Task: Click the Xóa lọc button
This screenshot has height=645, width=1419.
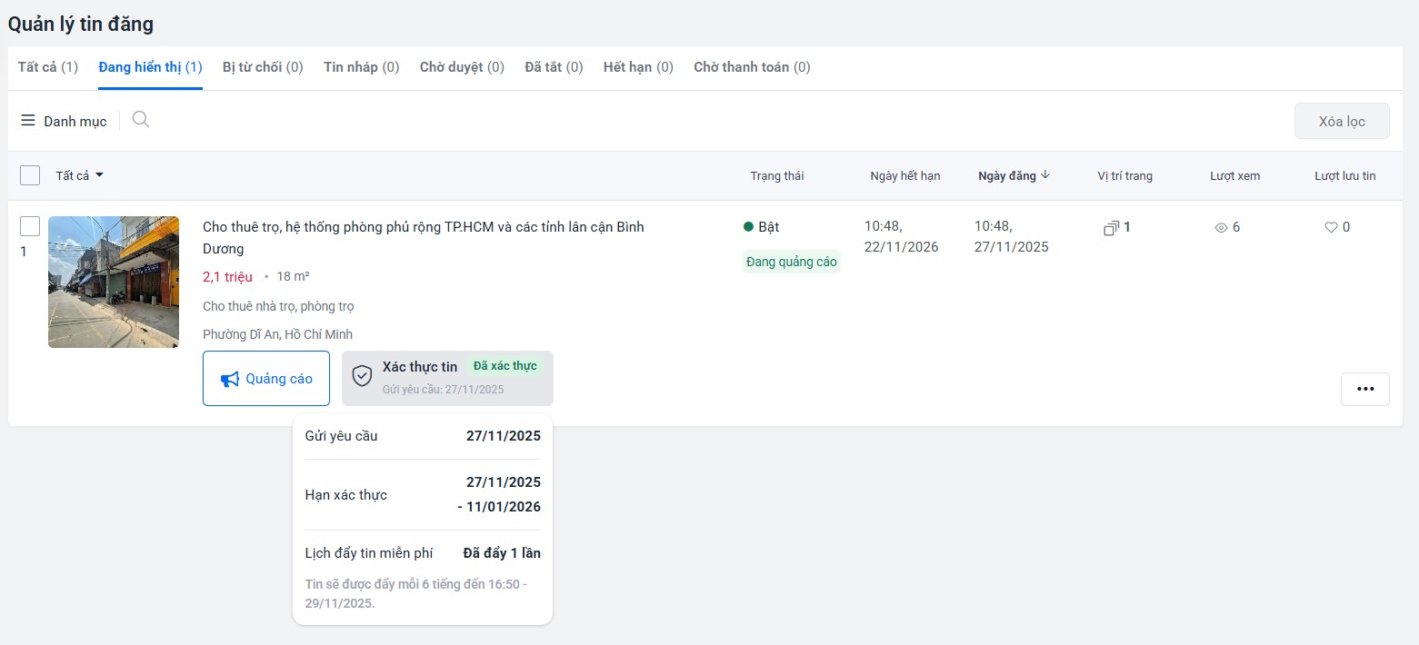Action: pyautogui.click(x=1341, y=122)
